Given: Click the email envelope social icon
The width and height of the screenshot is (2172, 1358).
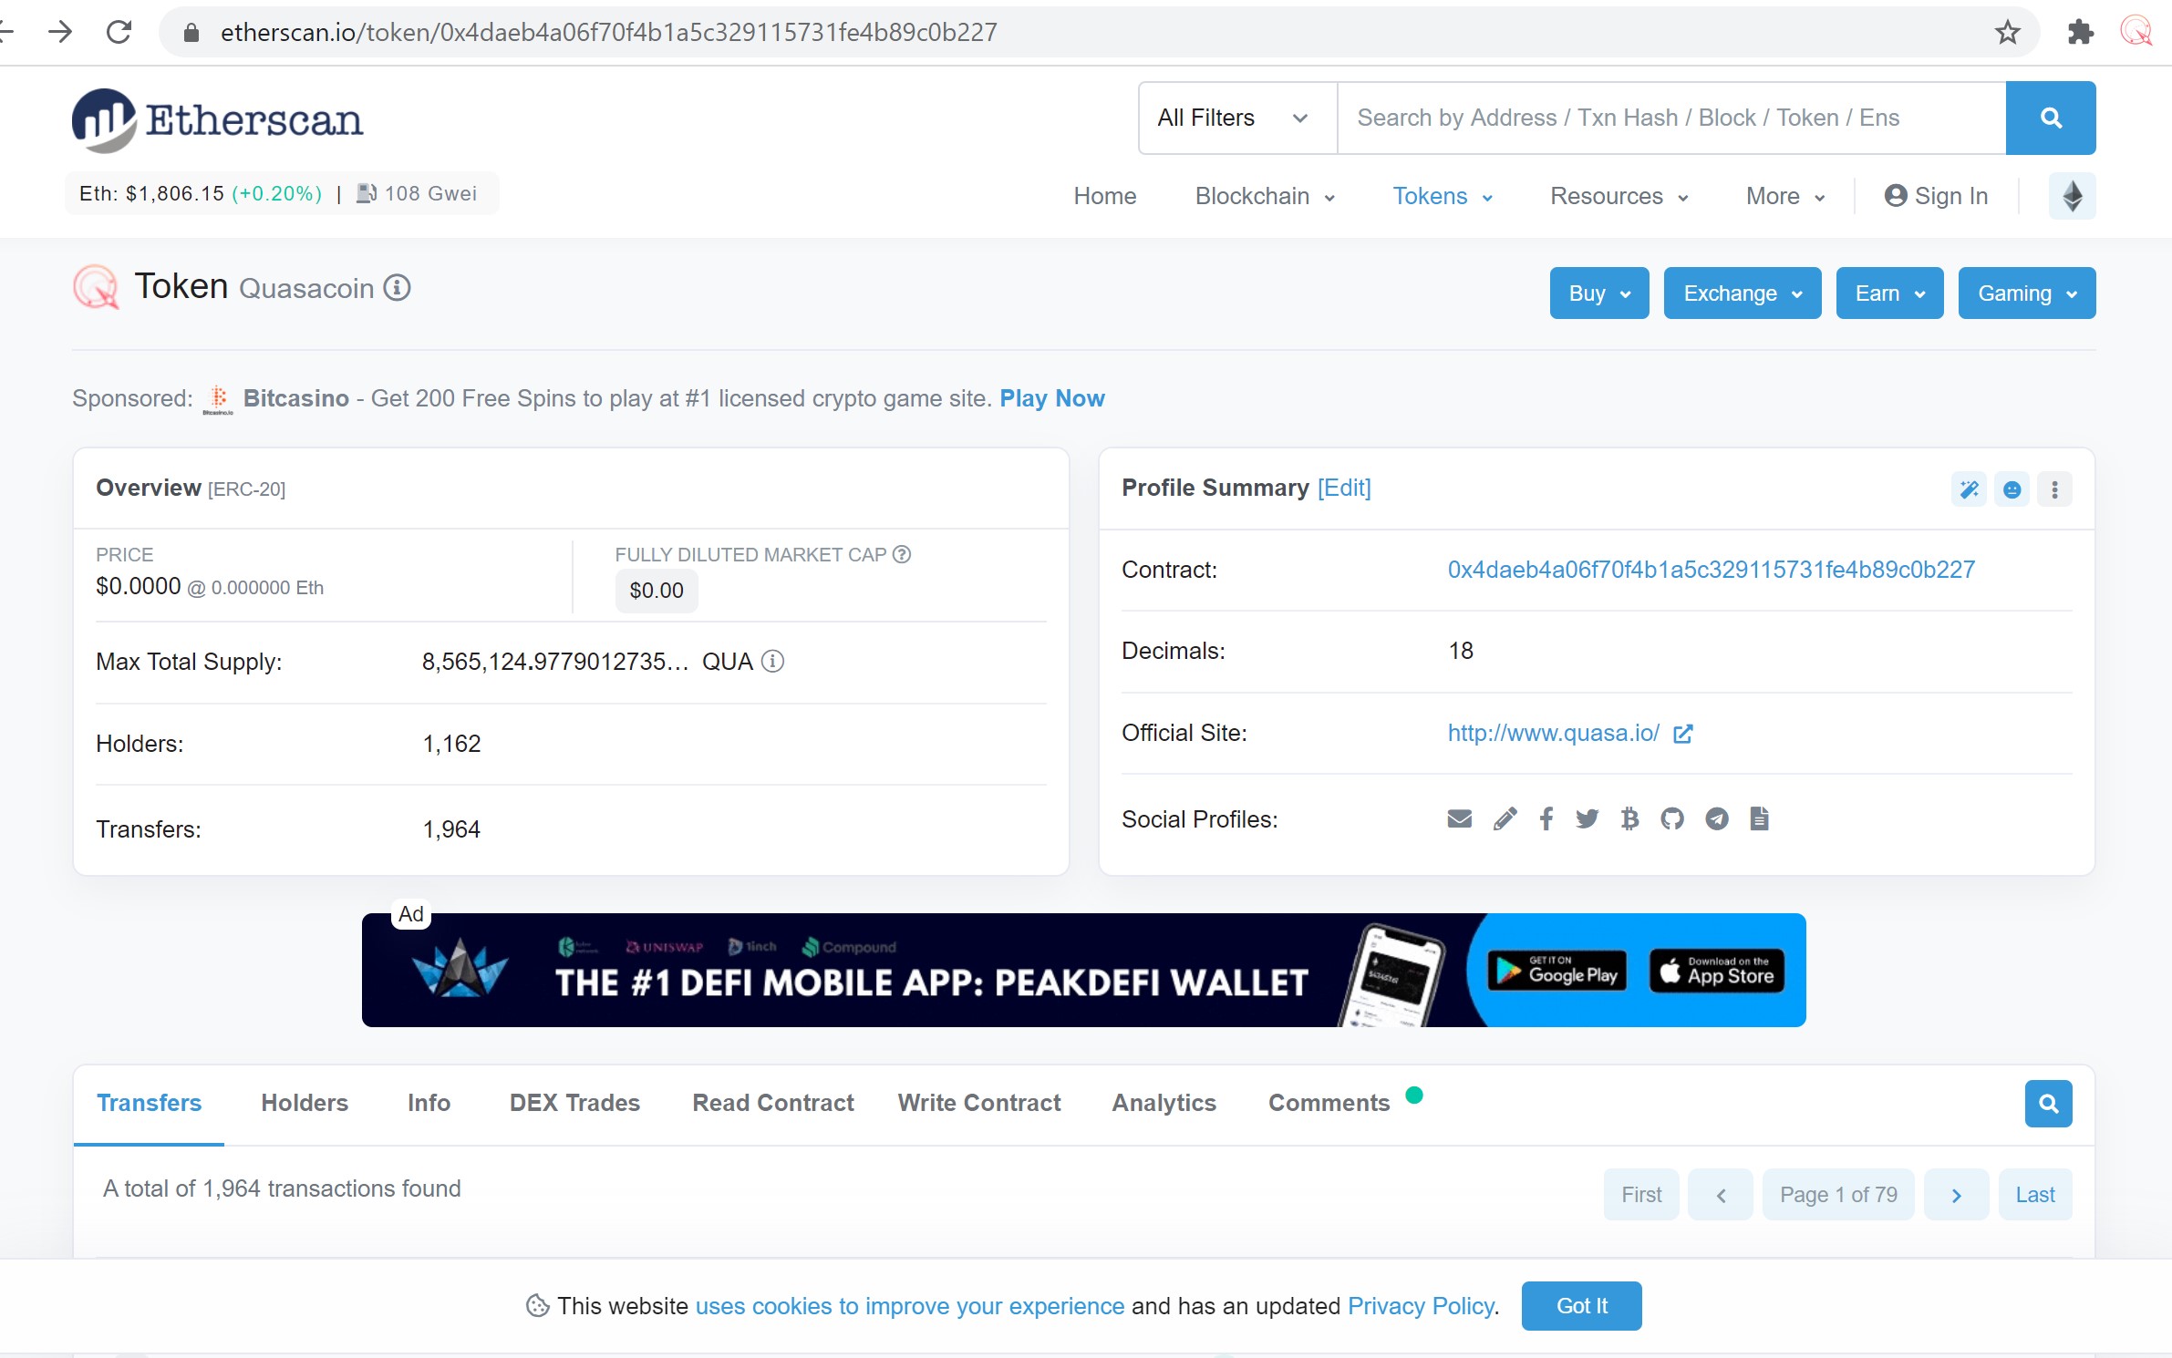Looking at the screenshot, I should tap(1459, 818).
